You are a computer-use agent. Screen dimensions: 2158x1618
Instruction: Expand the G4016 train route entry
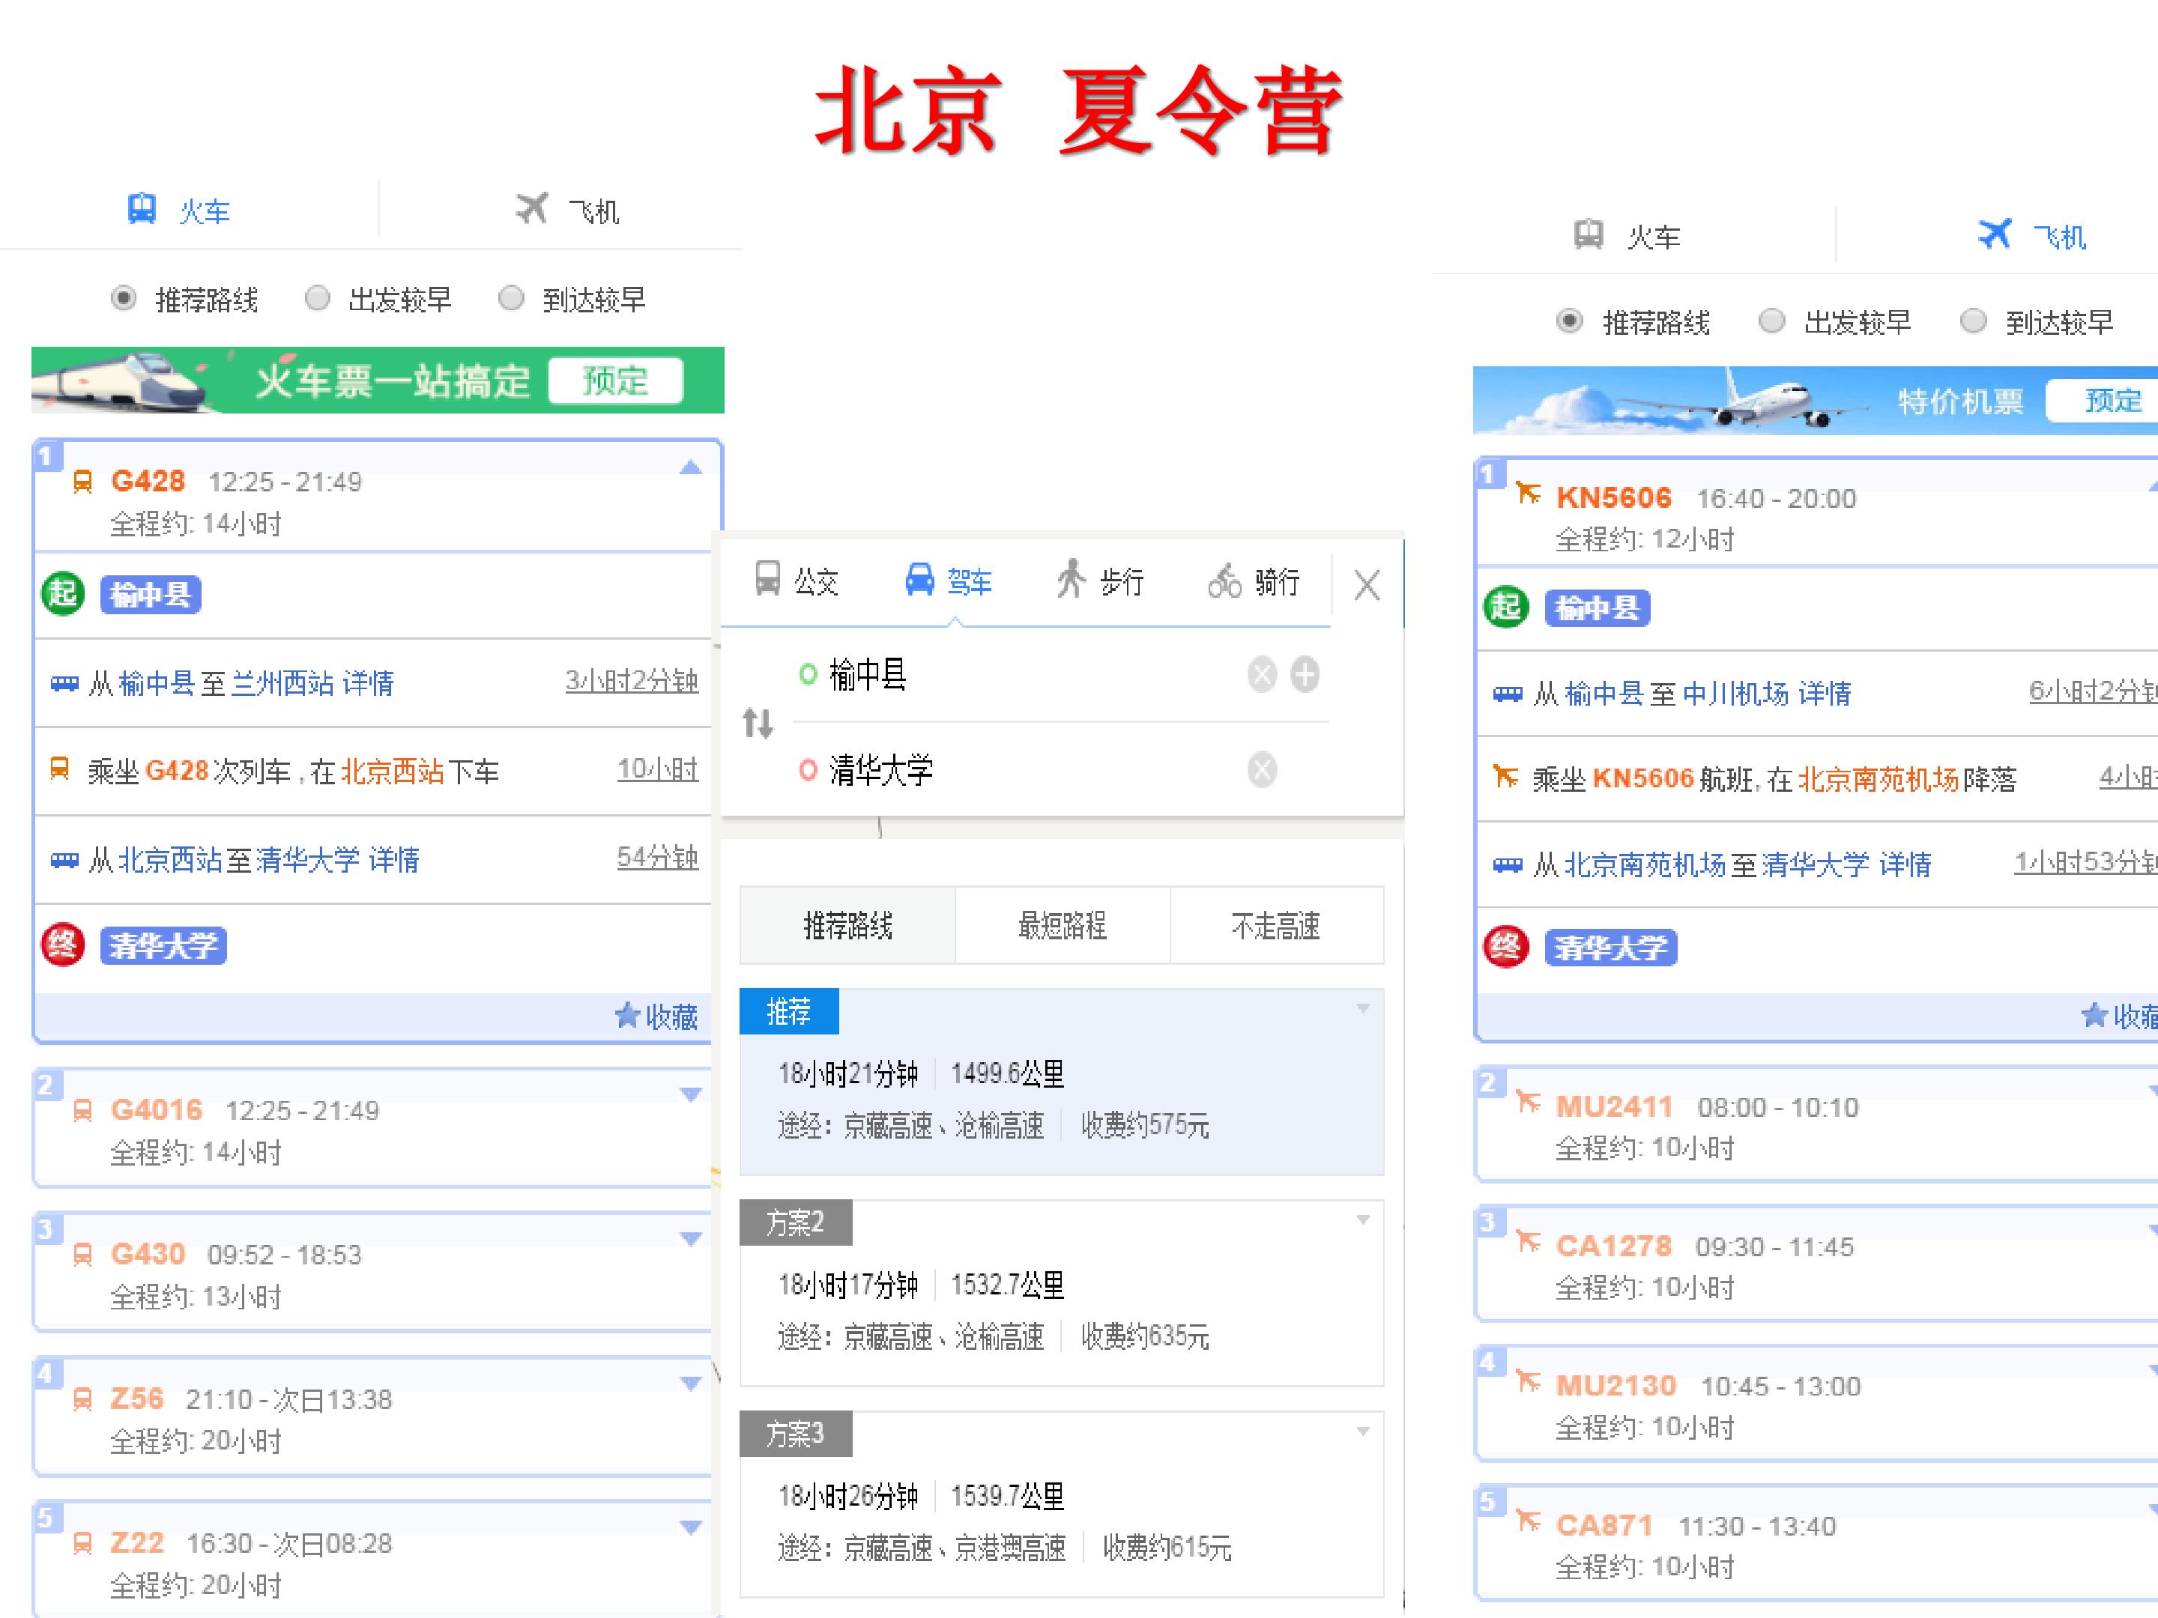(x=691, y=1095)
